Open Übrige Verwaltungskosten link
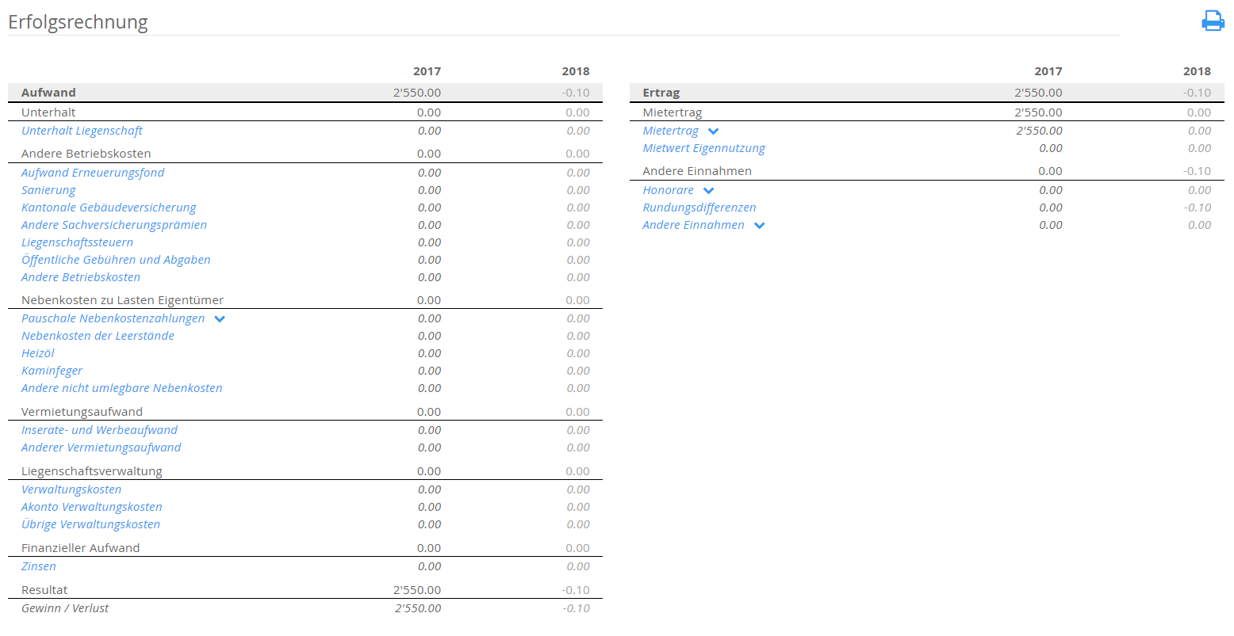Viewport: 1234px width, 636px height. [x=90, y=524]
